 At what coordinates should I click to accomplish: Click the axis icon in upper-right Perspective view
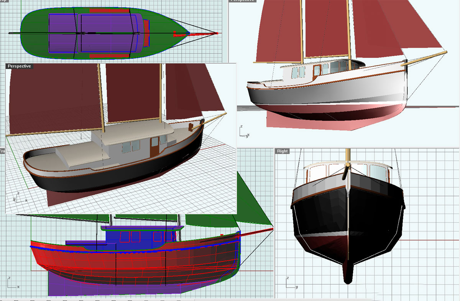point(244,131)
